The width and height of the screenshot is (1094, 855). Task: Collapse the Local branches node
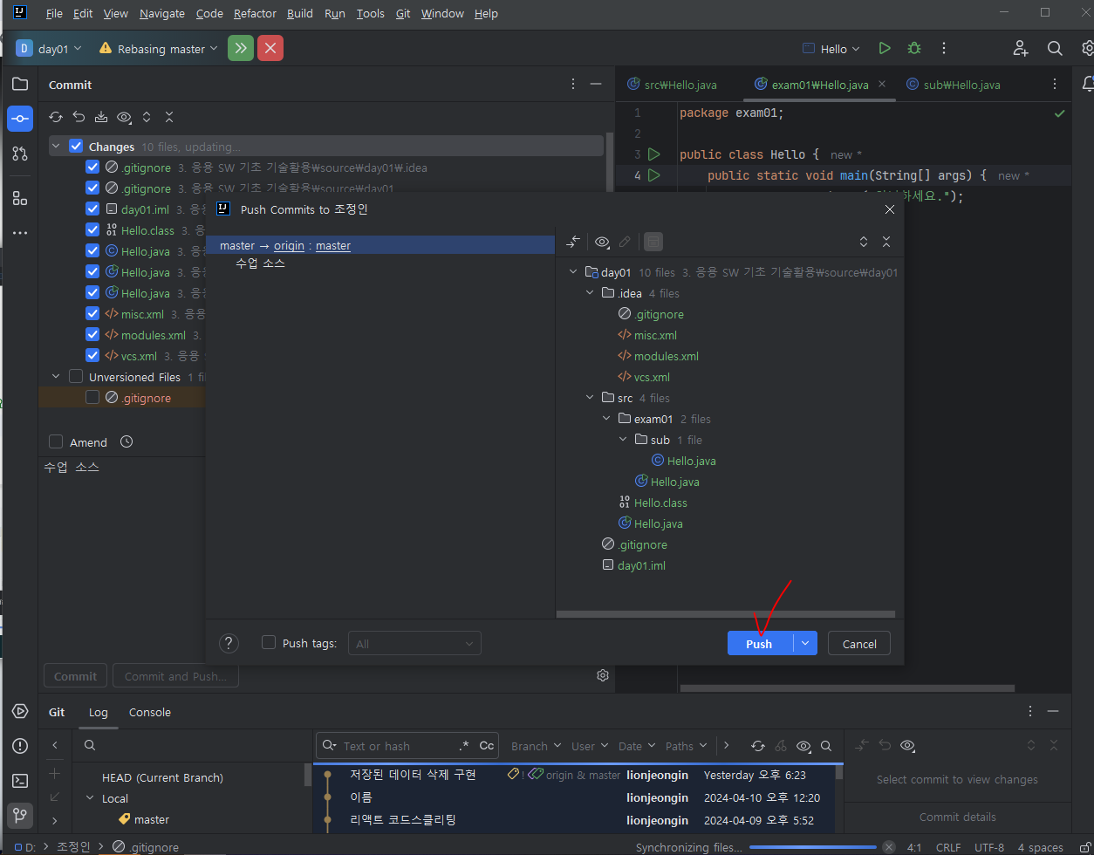pyautogui.click(x=90, y=798)
